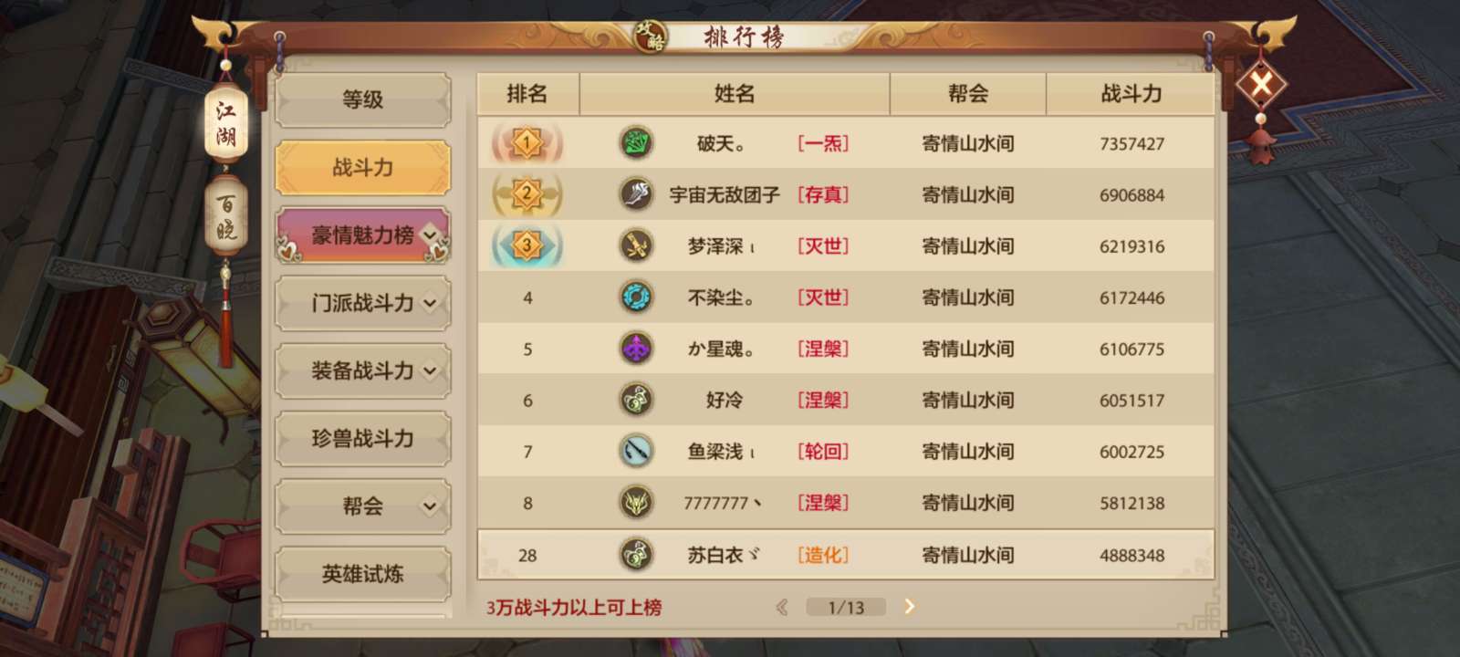Click the sword icon beside 梦泽深
The width and height of the screenshot is (1460, 657).
coord(636,245)
